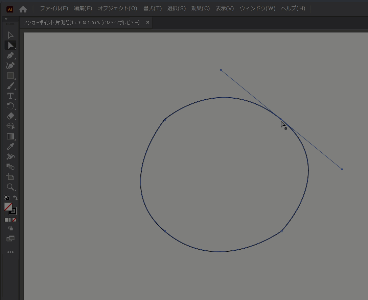Select the Zoom magnifier tool
368x300 pixels.
pyautogui.click(x=10, y=187)
